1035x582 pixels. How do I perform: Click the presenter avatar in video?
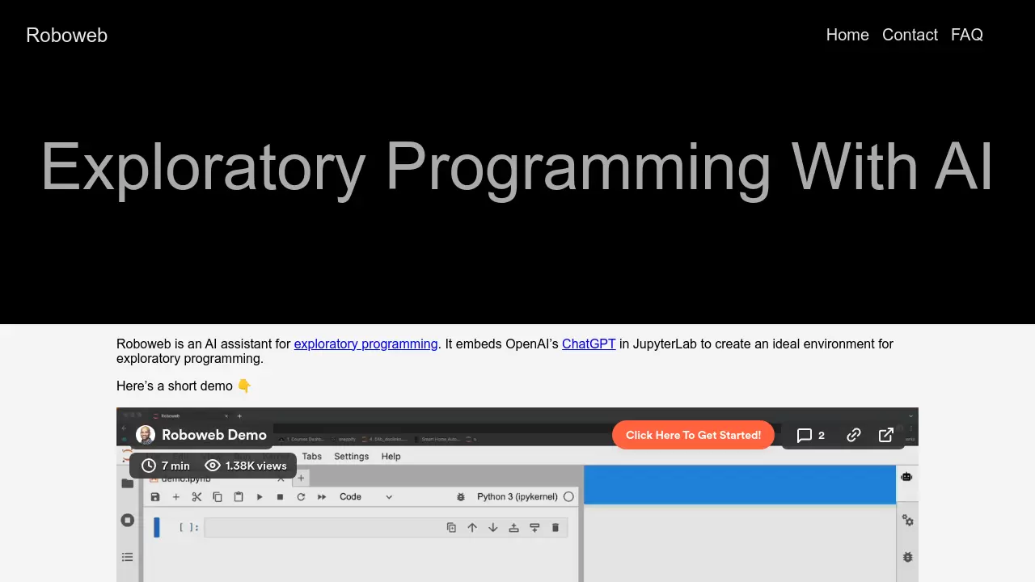(146, 435)
